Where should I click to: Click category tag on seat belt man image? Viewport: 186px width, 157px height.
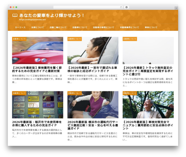click(130, 93)
